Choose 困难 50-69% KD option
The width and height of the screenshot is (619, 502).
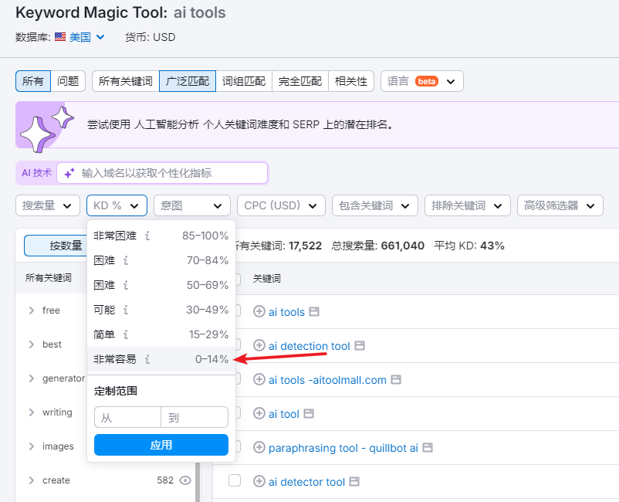coord(161,285)
